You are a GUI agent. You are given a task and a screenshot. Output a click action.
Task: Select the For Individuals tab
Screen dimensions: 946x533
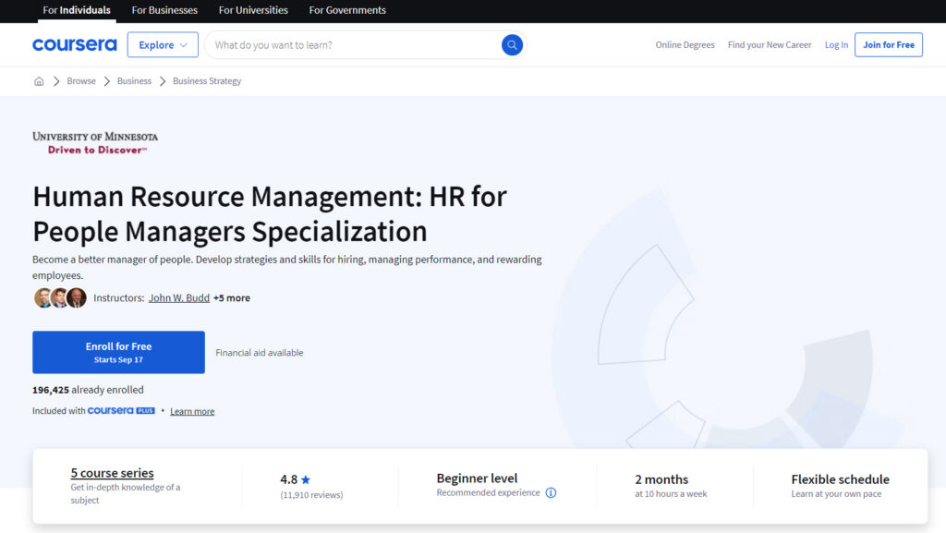tap(77, 10)
